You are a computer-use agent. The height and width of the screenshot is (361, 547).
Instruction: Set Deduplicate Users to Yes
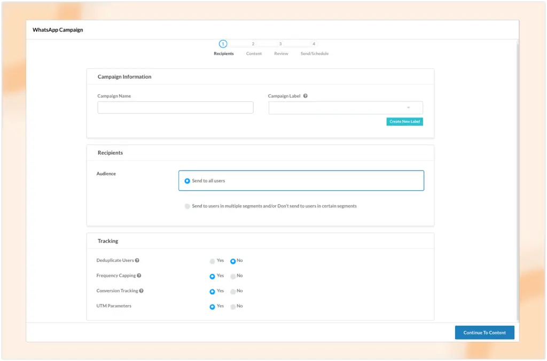(213, 261)
